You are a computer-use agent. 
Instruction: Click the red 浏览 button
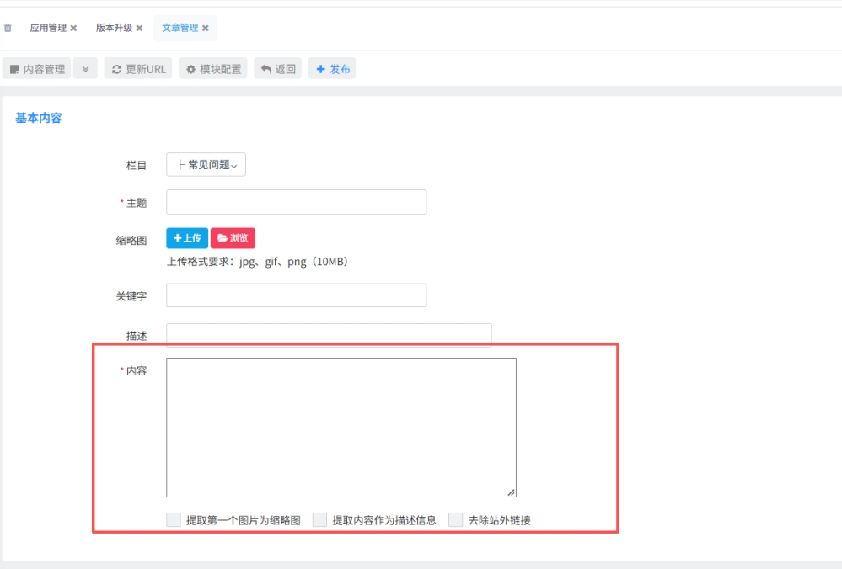click(233, 238)
